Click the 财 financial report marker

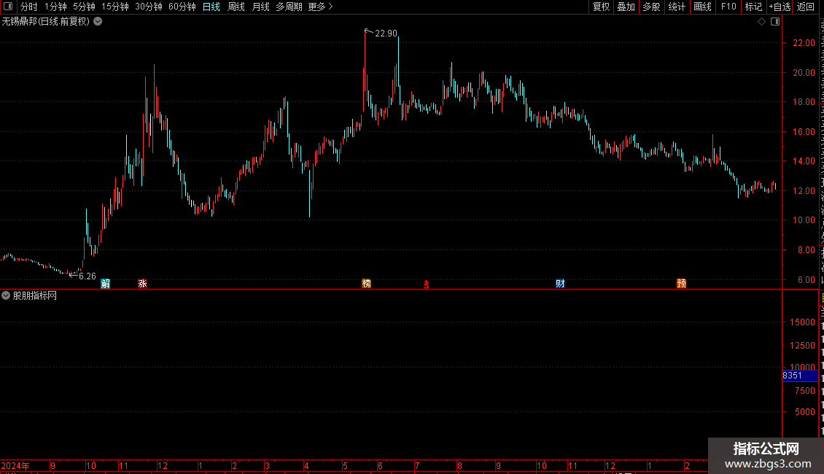pos(560,284)
